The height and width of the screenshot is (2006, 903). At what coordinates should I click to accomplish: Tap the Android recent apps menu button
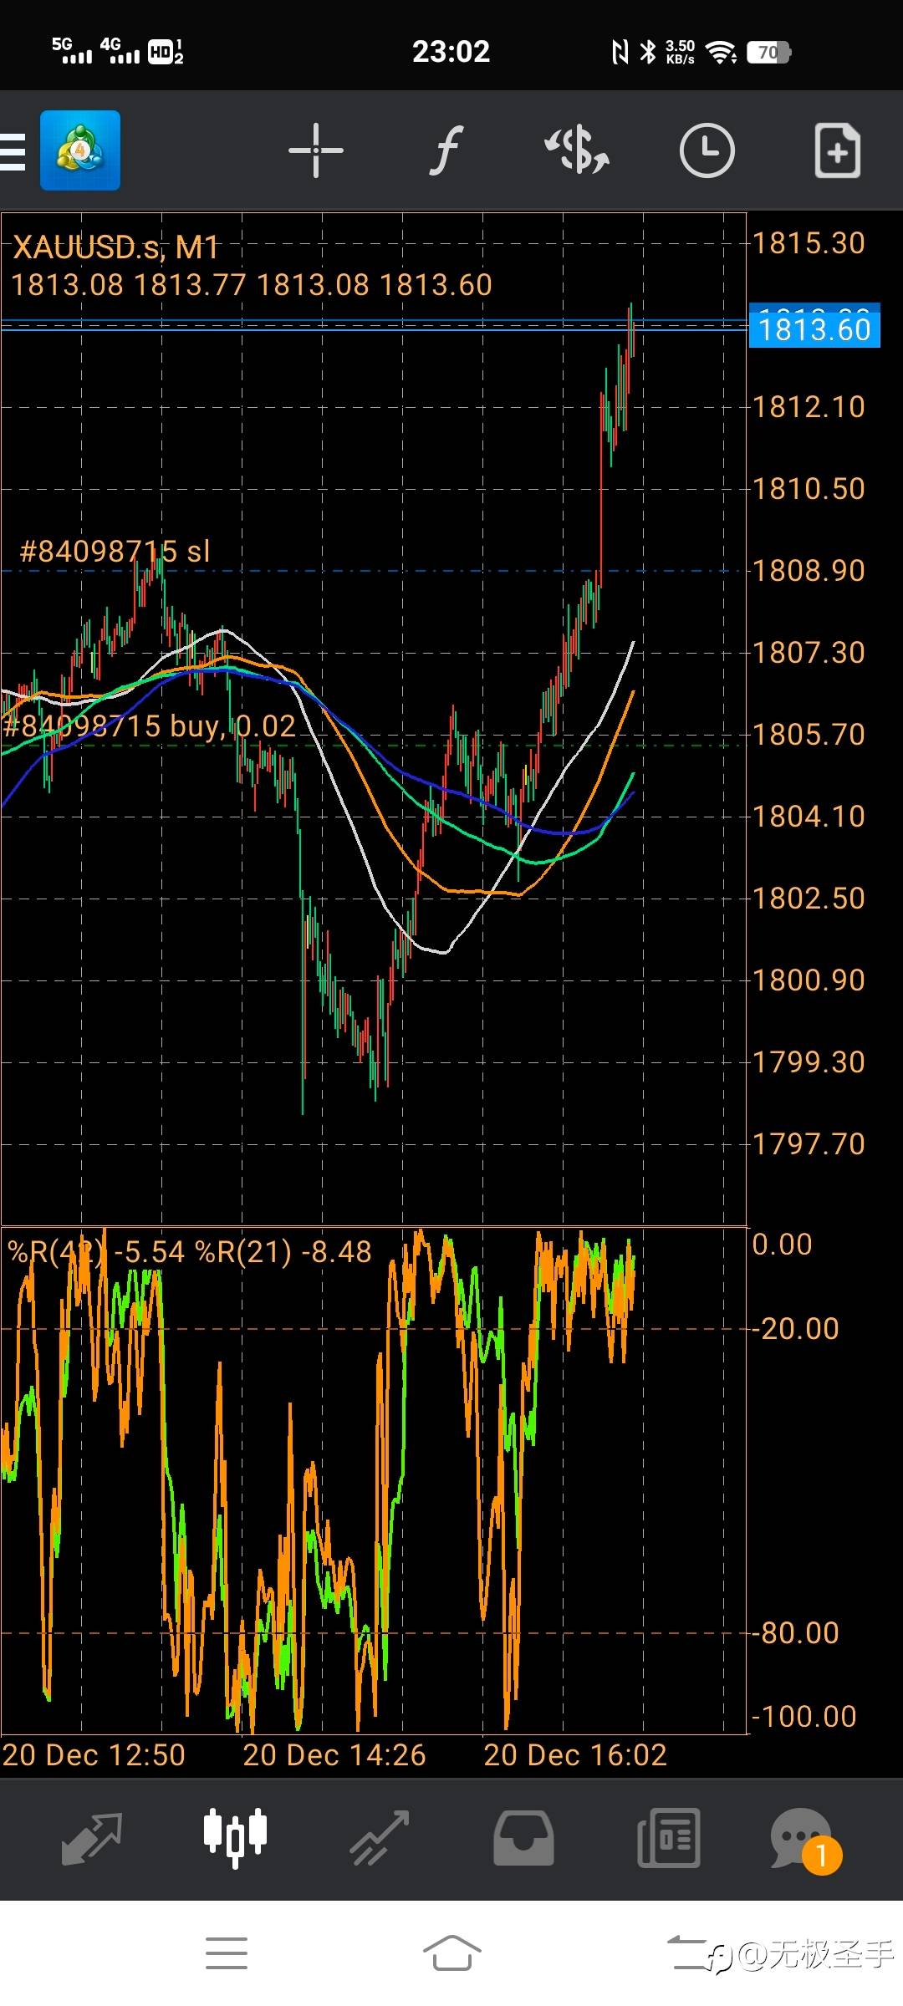[x=227, y=1953]
